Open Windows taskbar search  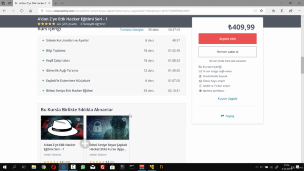click(14, 167)
